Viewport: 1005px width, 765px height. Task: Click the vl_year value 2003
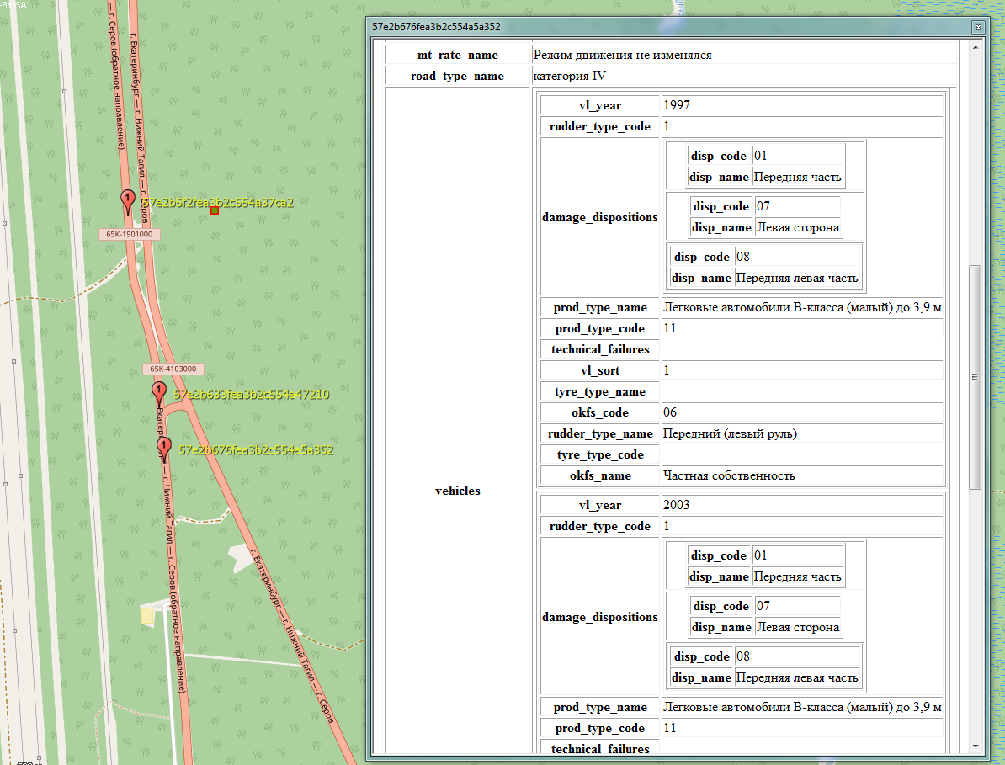(677, 505)
